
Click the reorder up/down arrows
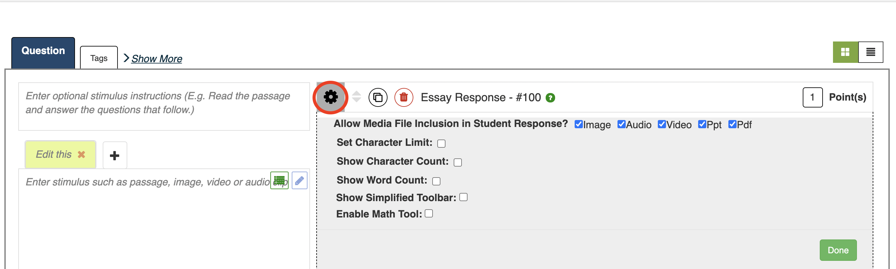coord(357,96)
